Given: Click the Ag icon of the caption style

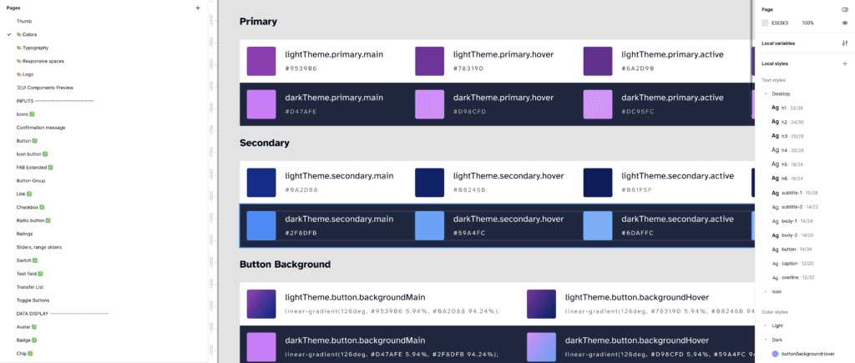Looking at the screenshot, I should click(775, 263).
